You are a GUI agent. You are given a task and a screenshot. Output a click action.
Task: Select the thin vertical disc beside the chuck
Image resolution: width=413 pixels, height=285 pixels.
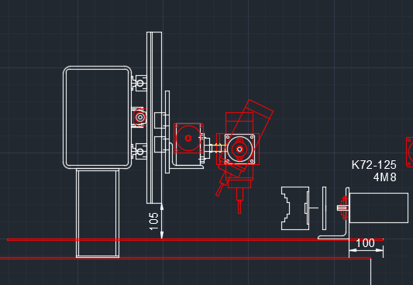tap(324, 208)
